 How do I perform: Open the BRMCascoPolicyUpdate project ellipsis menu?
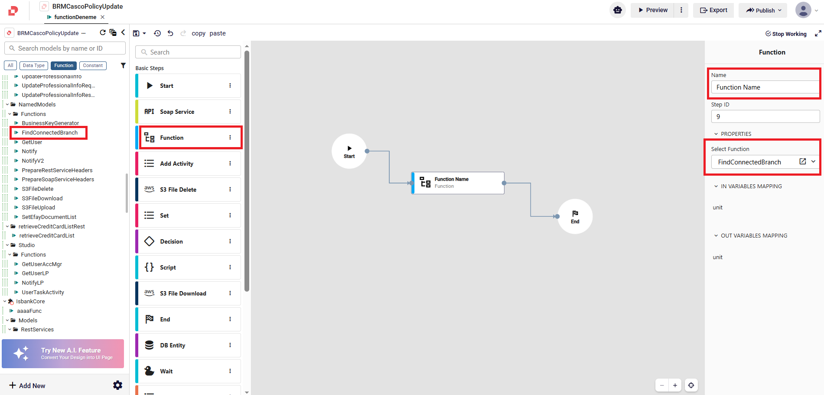(x=84, y=33)
